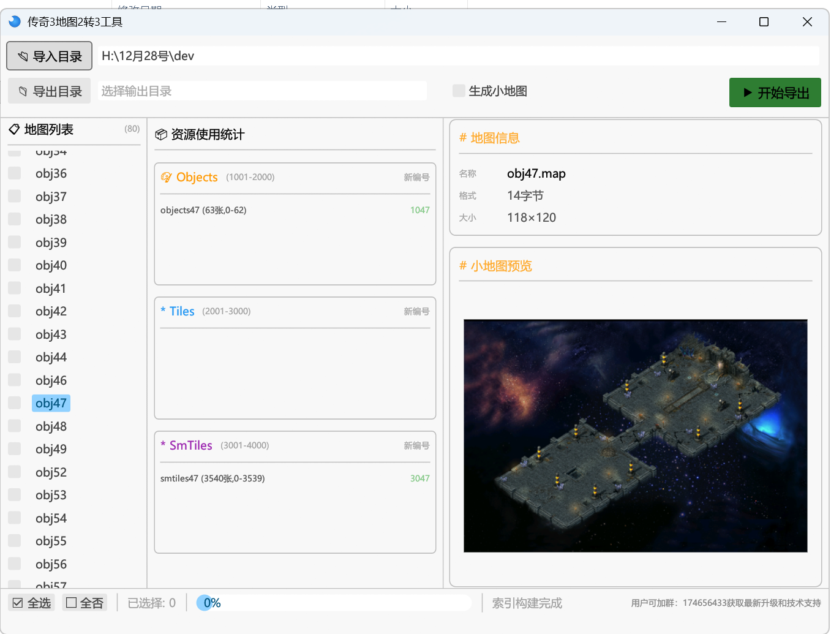831x634 pixels.
Task: Select obj40 map entry
Action: [x=51, y=265]
